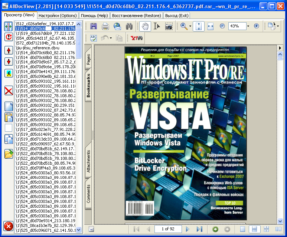Screen dimensions: 287x237
Task: Select the Hand pan tool
Action: click(145, 26)
